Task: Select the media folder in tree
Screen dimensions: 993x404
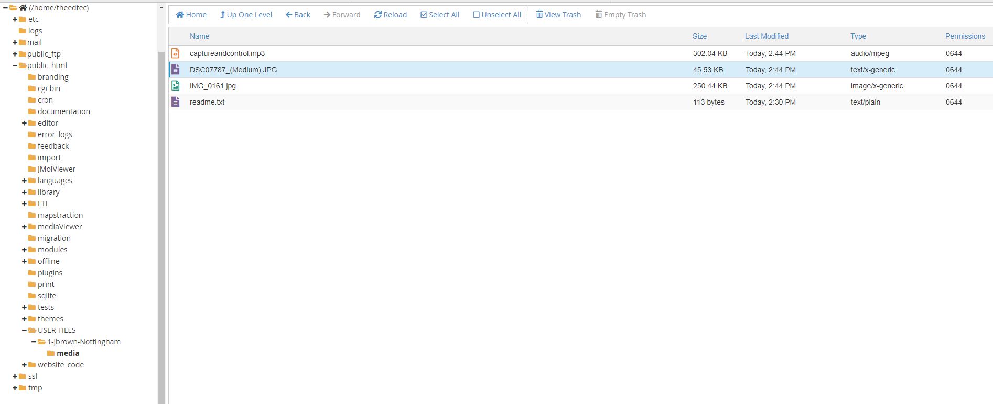Action: click(68, 353)
